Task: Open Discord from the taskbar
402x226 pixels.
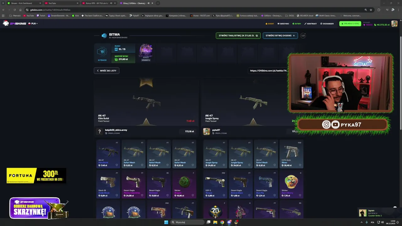Action: (229, 222)
